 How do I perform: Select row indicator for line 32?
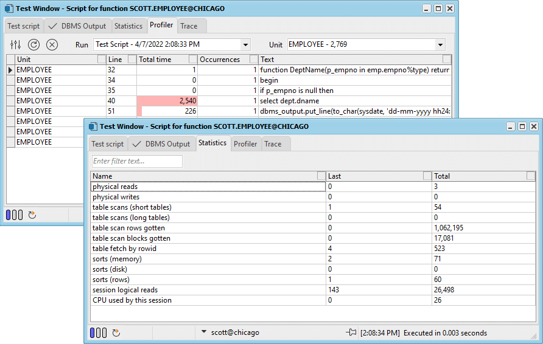(x=10, y=70)
